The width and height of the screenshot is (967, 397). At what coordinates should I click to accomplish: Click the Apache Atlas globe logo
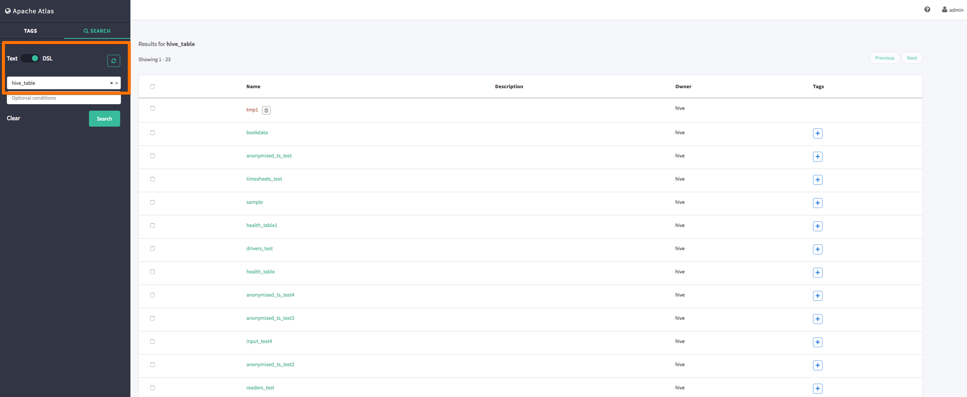[8, 11]
